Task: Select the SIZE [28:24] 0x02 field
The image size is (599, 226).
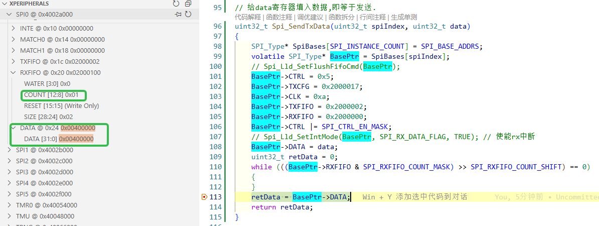Action: (x=48, y=117)
